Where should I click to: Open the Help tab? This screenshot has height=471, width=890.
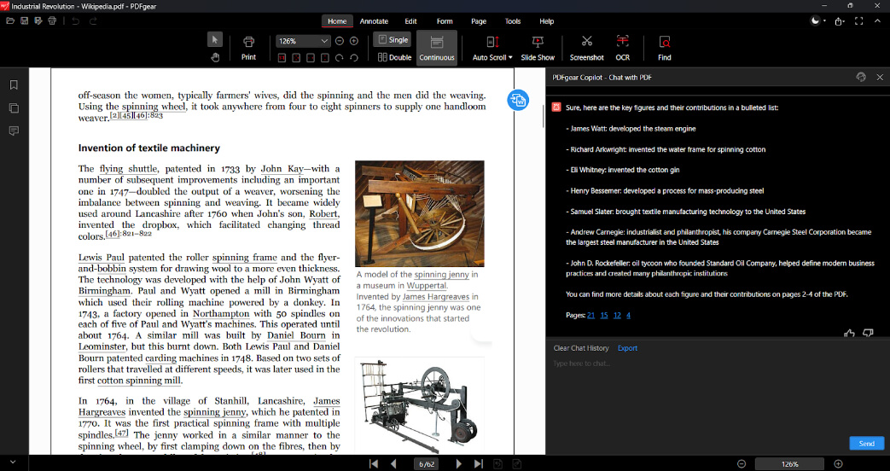(547, 21)
